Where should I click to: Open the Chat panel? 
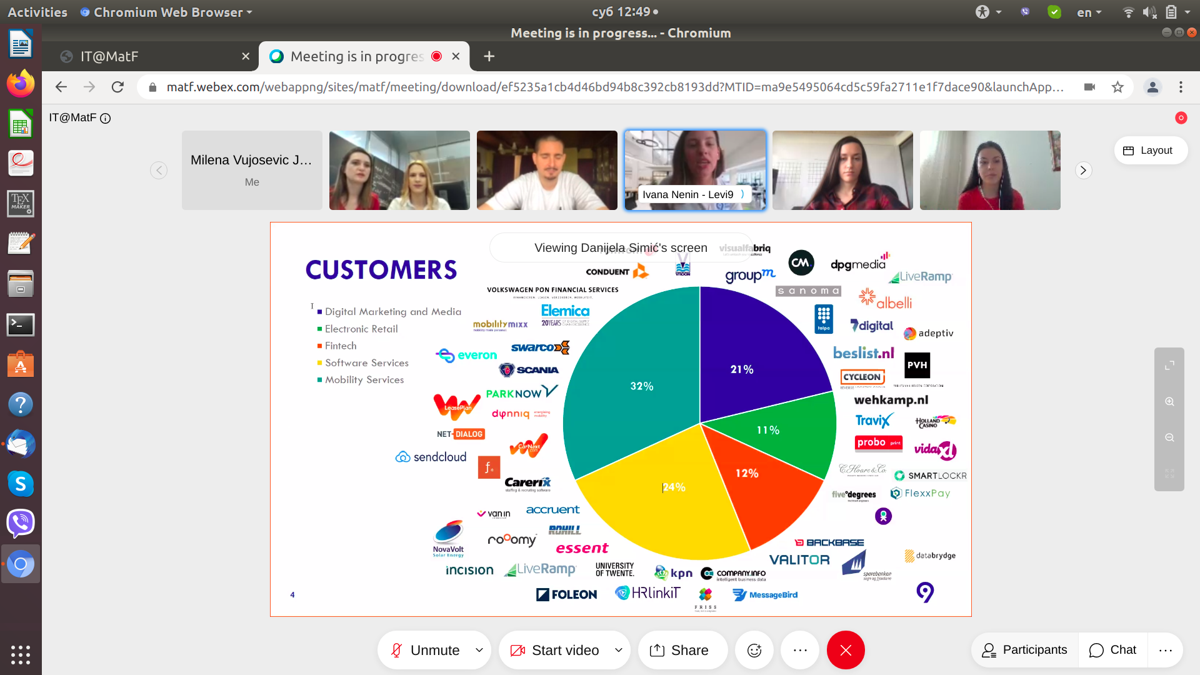pyautogui.click(x=1112, y=650)
